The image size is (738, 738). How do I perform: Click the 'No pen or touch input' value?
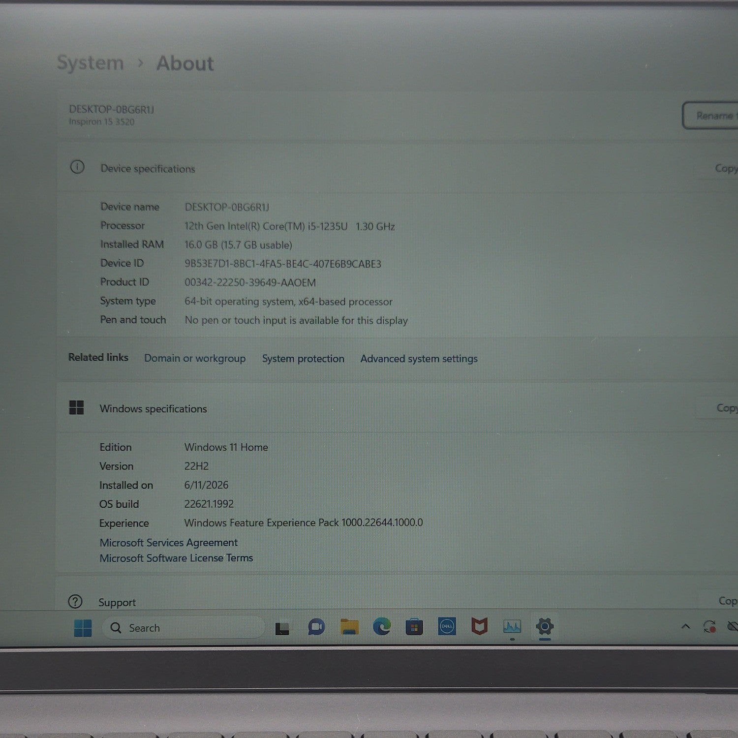coord(296,320)
